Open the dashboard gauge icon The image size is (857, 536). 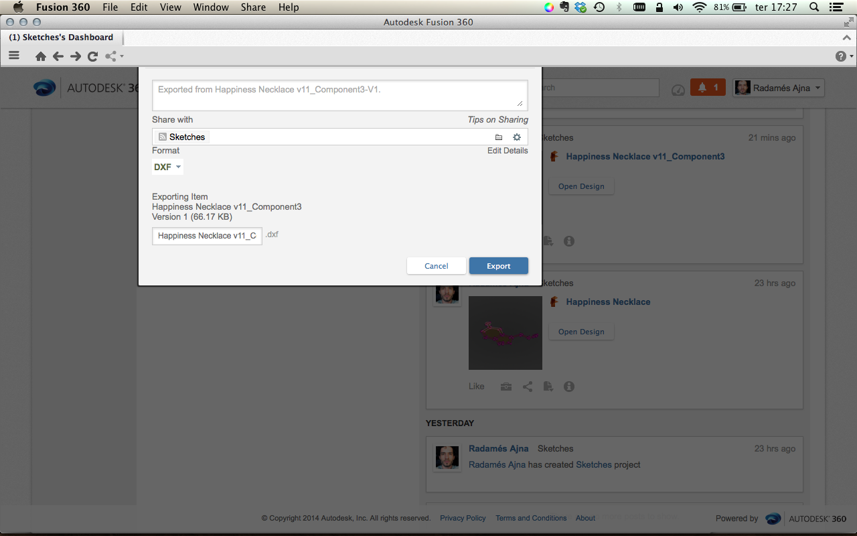click(x=678, y=89)
